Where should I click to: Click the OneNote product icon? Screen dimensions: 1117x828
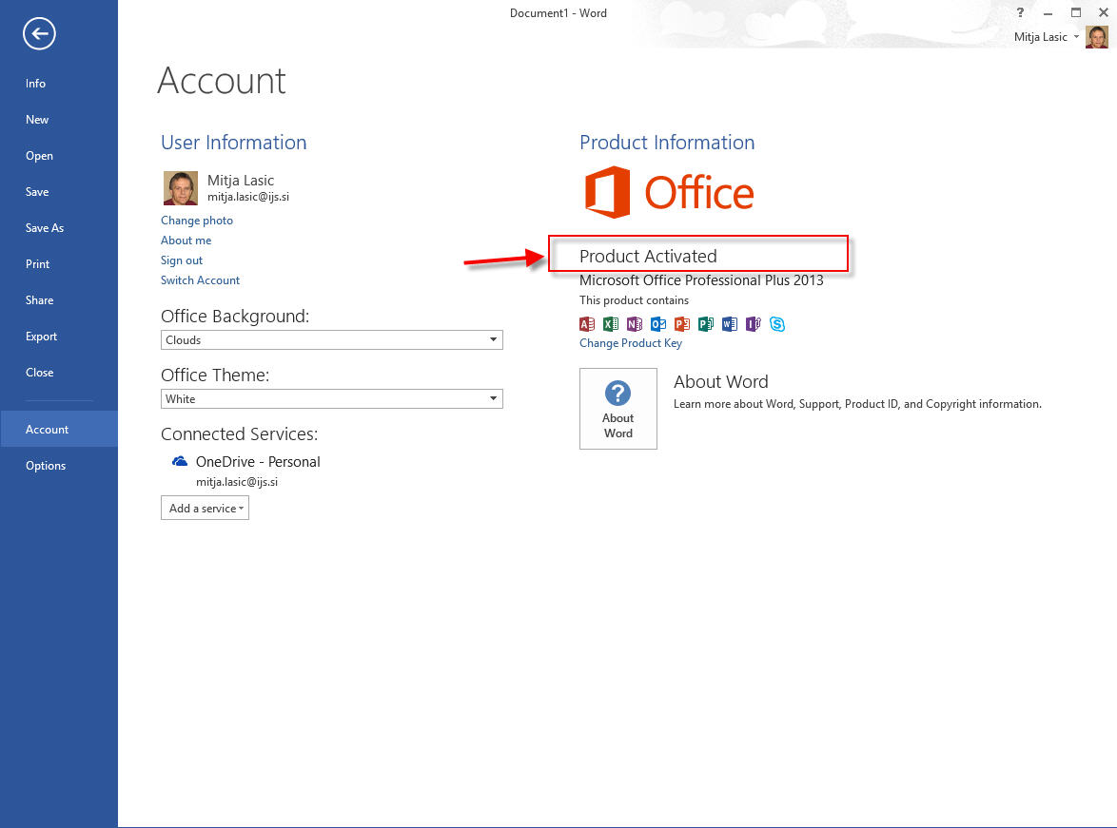635,324
